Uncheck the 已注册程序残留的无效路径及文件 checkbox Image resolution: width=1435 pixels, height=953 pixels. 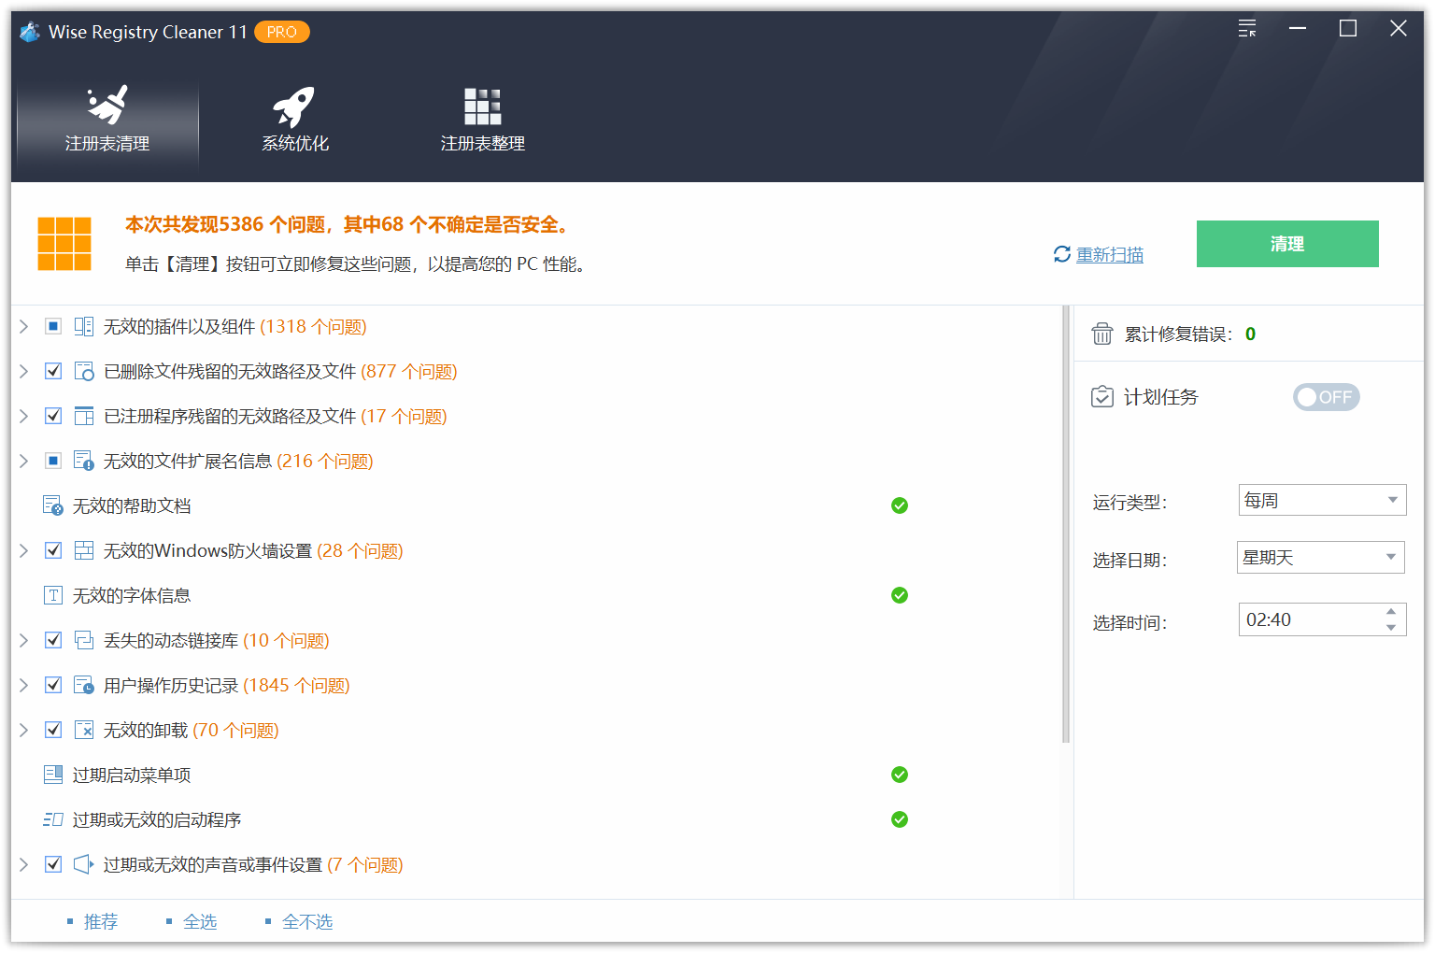(x=53, y=416)
